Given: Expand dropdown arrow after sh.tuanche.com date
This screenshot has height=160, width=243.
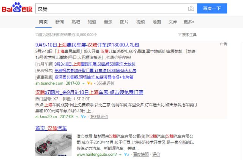Looking at the screenshot, I should point(84,84).
